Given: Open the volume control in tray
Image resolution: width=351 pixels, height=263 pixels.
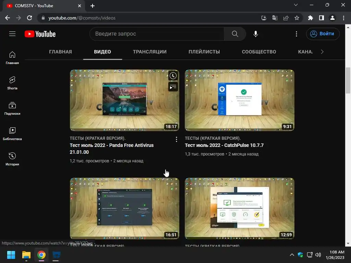Looking at the screenshot, I should (x=318, y=255).
